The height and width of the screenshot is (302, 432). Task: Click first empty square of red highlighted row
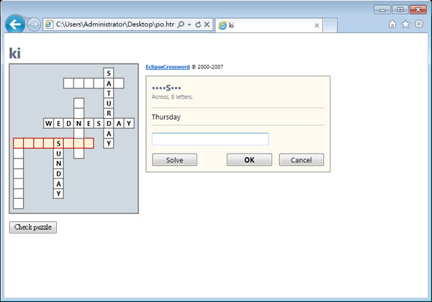(x=19, y=143)
